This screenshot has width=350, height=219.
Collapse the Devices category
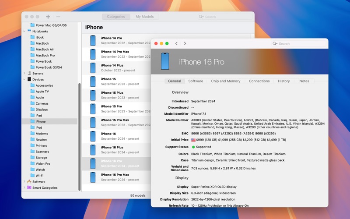tap(24, 79)
